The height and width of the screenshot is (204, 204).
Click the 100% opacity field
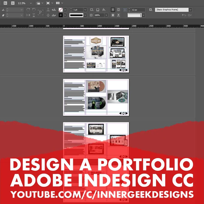tap(99, 15)
